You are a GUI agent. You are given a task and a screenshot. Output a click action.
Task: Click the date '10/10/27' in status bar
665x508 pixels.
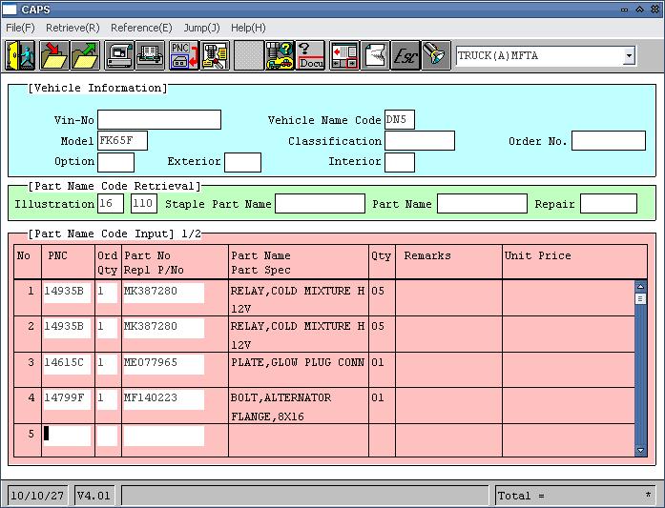pyautogui.click(x=37, y=496)
